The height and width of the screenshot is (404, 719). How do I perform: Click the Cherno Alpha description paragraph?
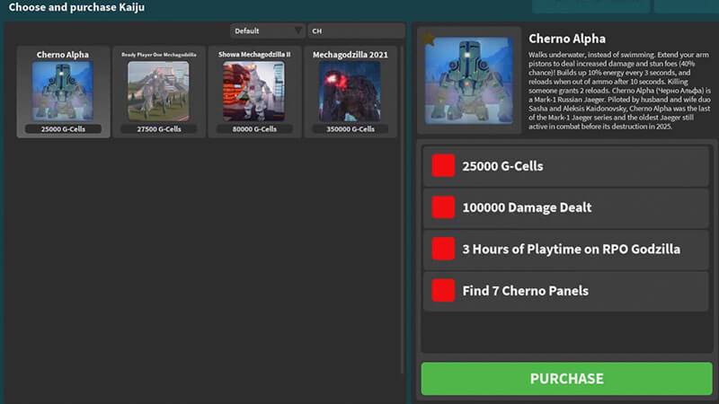tap(619, 91)
